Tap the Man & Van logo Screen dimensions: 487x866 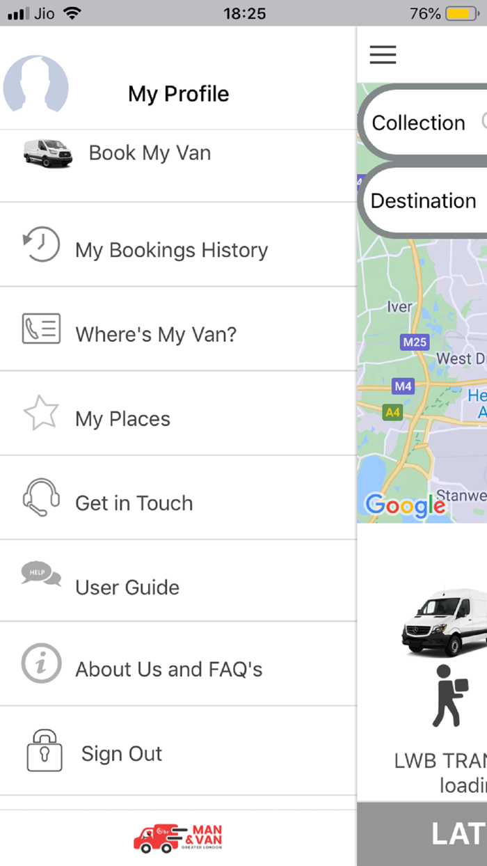tap(178, 837)
